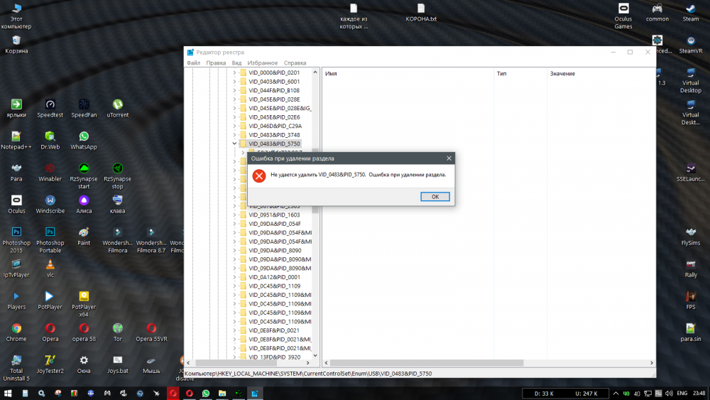This screenshot has width=710, height=400.
Task: Select the PotPlayer desktop icon
Action: click(50, 301)
